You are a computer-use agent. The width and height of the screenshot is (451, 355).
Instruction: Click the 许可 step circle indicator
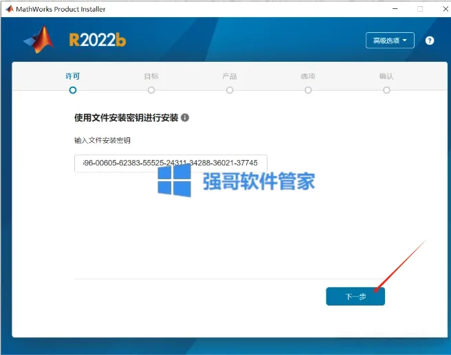73,90
